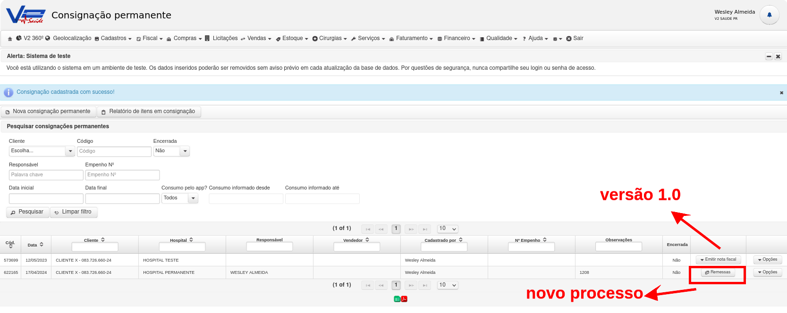Open the Consumo pelo app Todos dropdown
Screen dimensions: 787x313
click(x=180, y=198)
